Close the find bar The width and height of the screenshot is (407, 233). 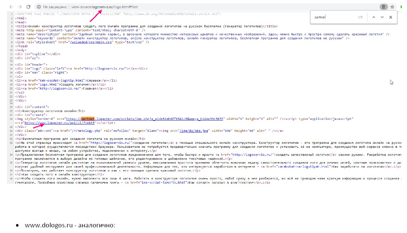point(391,17)
